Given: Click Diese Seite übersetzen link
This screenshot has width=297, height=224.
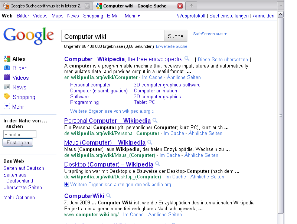Looking at the screenshot, I should tap(223, 60).
